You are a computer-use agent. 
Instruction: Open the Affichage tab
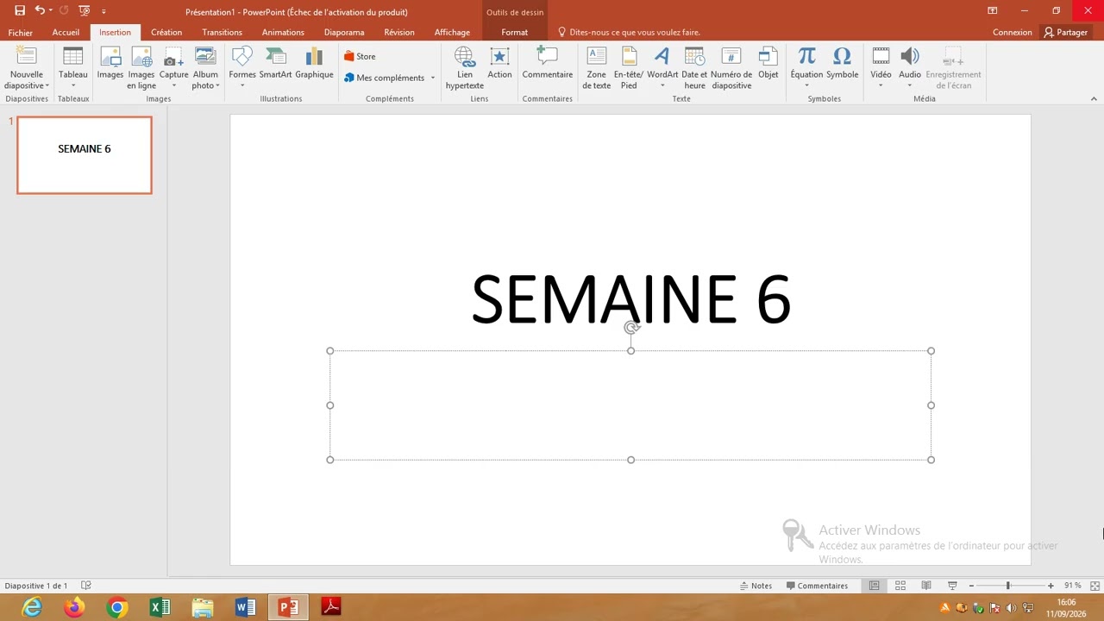(x=452, y=33)
